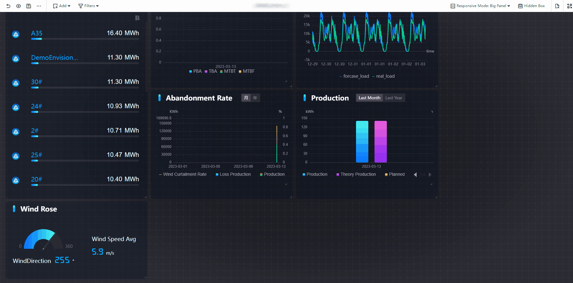Click the Hidden Box button
The height and width of the screenshot is (283, 573).
pyautogui.click(x=531, y=6)
